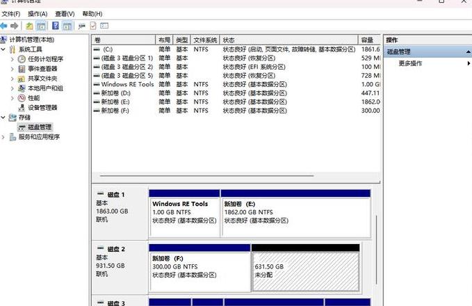Expand the 服务和应用程序 branch
Viewport: 472px width, 306px height.
tap(3, 137)
